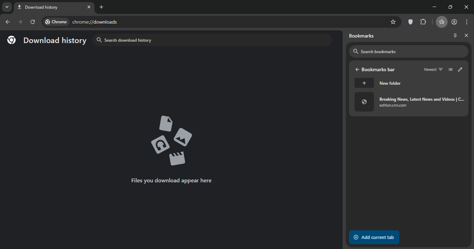Open the profile avatar menu

454,22
